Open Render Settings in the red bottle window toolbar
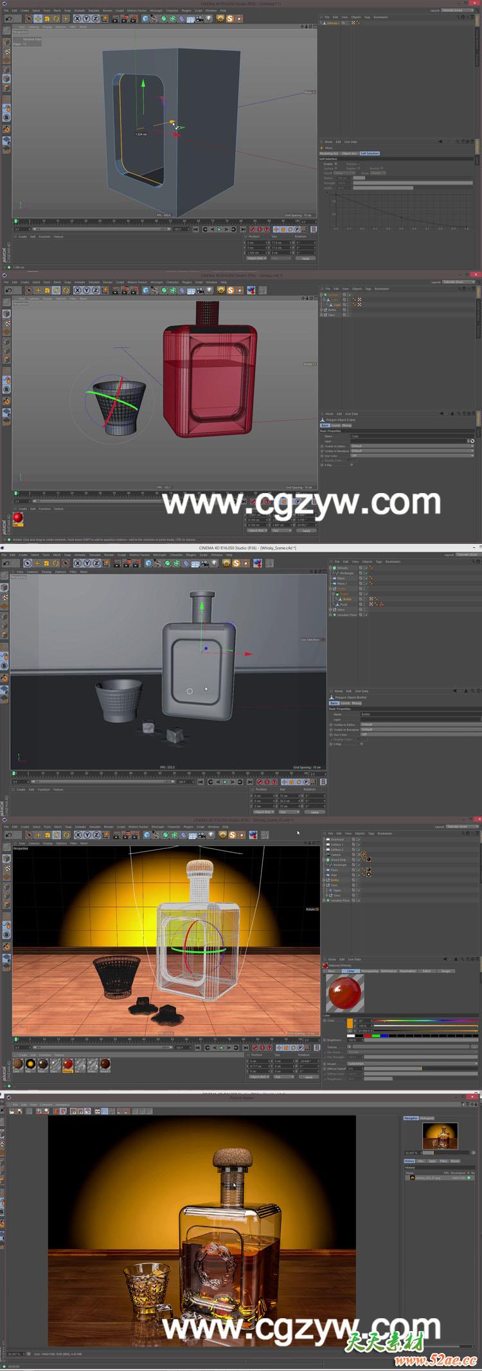This screenshot has height=1371, width=482. [x=133, y=290]
